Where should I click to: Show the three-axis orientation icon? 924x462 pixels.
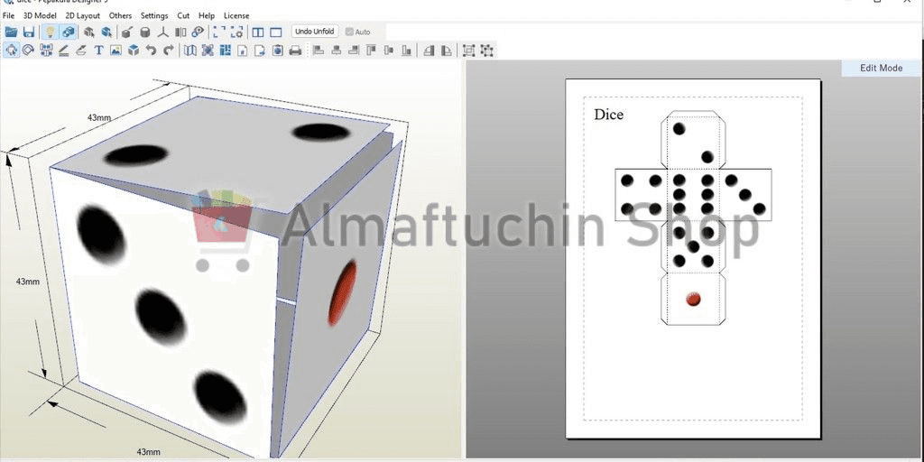[163, 32]
